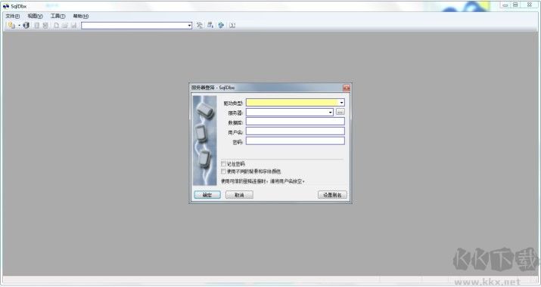541x287 pixels.
Task: Click the '...' browse button next to server
Action: click(x=340, y=112)
